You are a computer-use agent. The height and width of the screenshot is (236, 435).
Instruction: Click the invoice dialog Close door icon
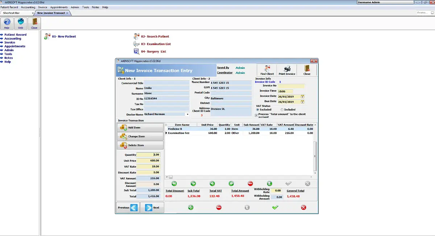(307, 70)
